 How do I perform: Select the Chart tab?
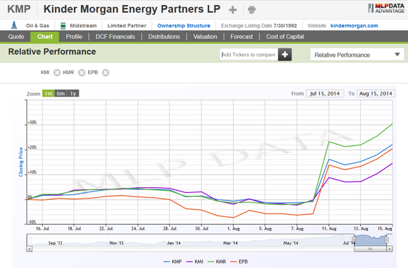tap(45, 37)
